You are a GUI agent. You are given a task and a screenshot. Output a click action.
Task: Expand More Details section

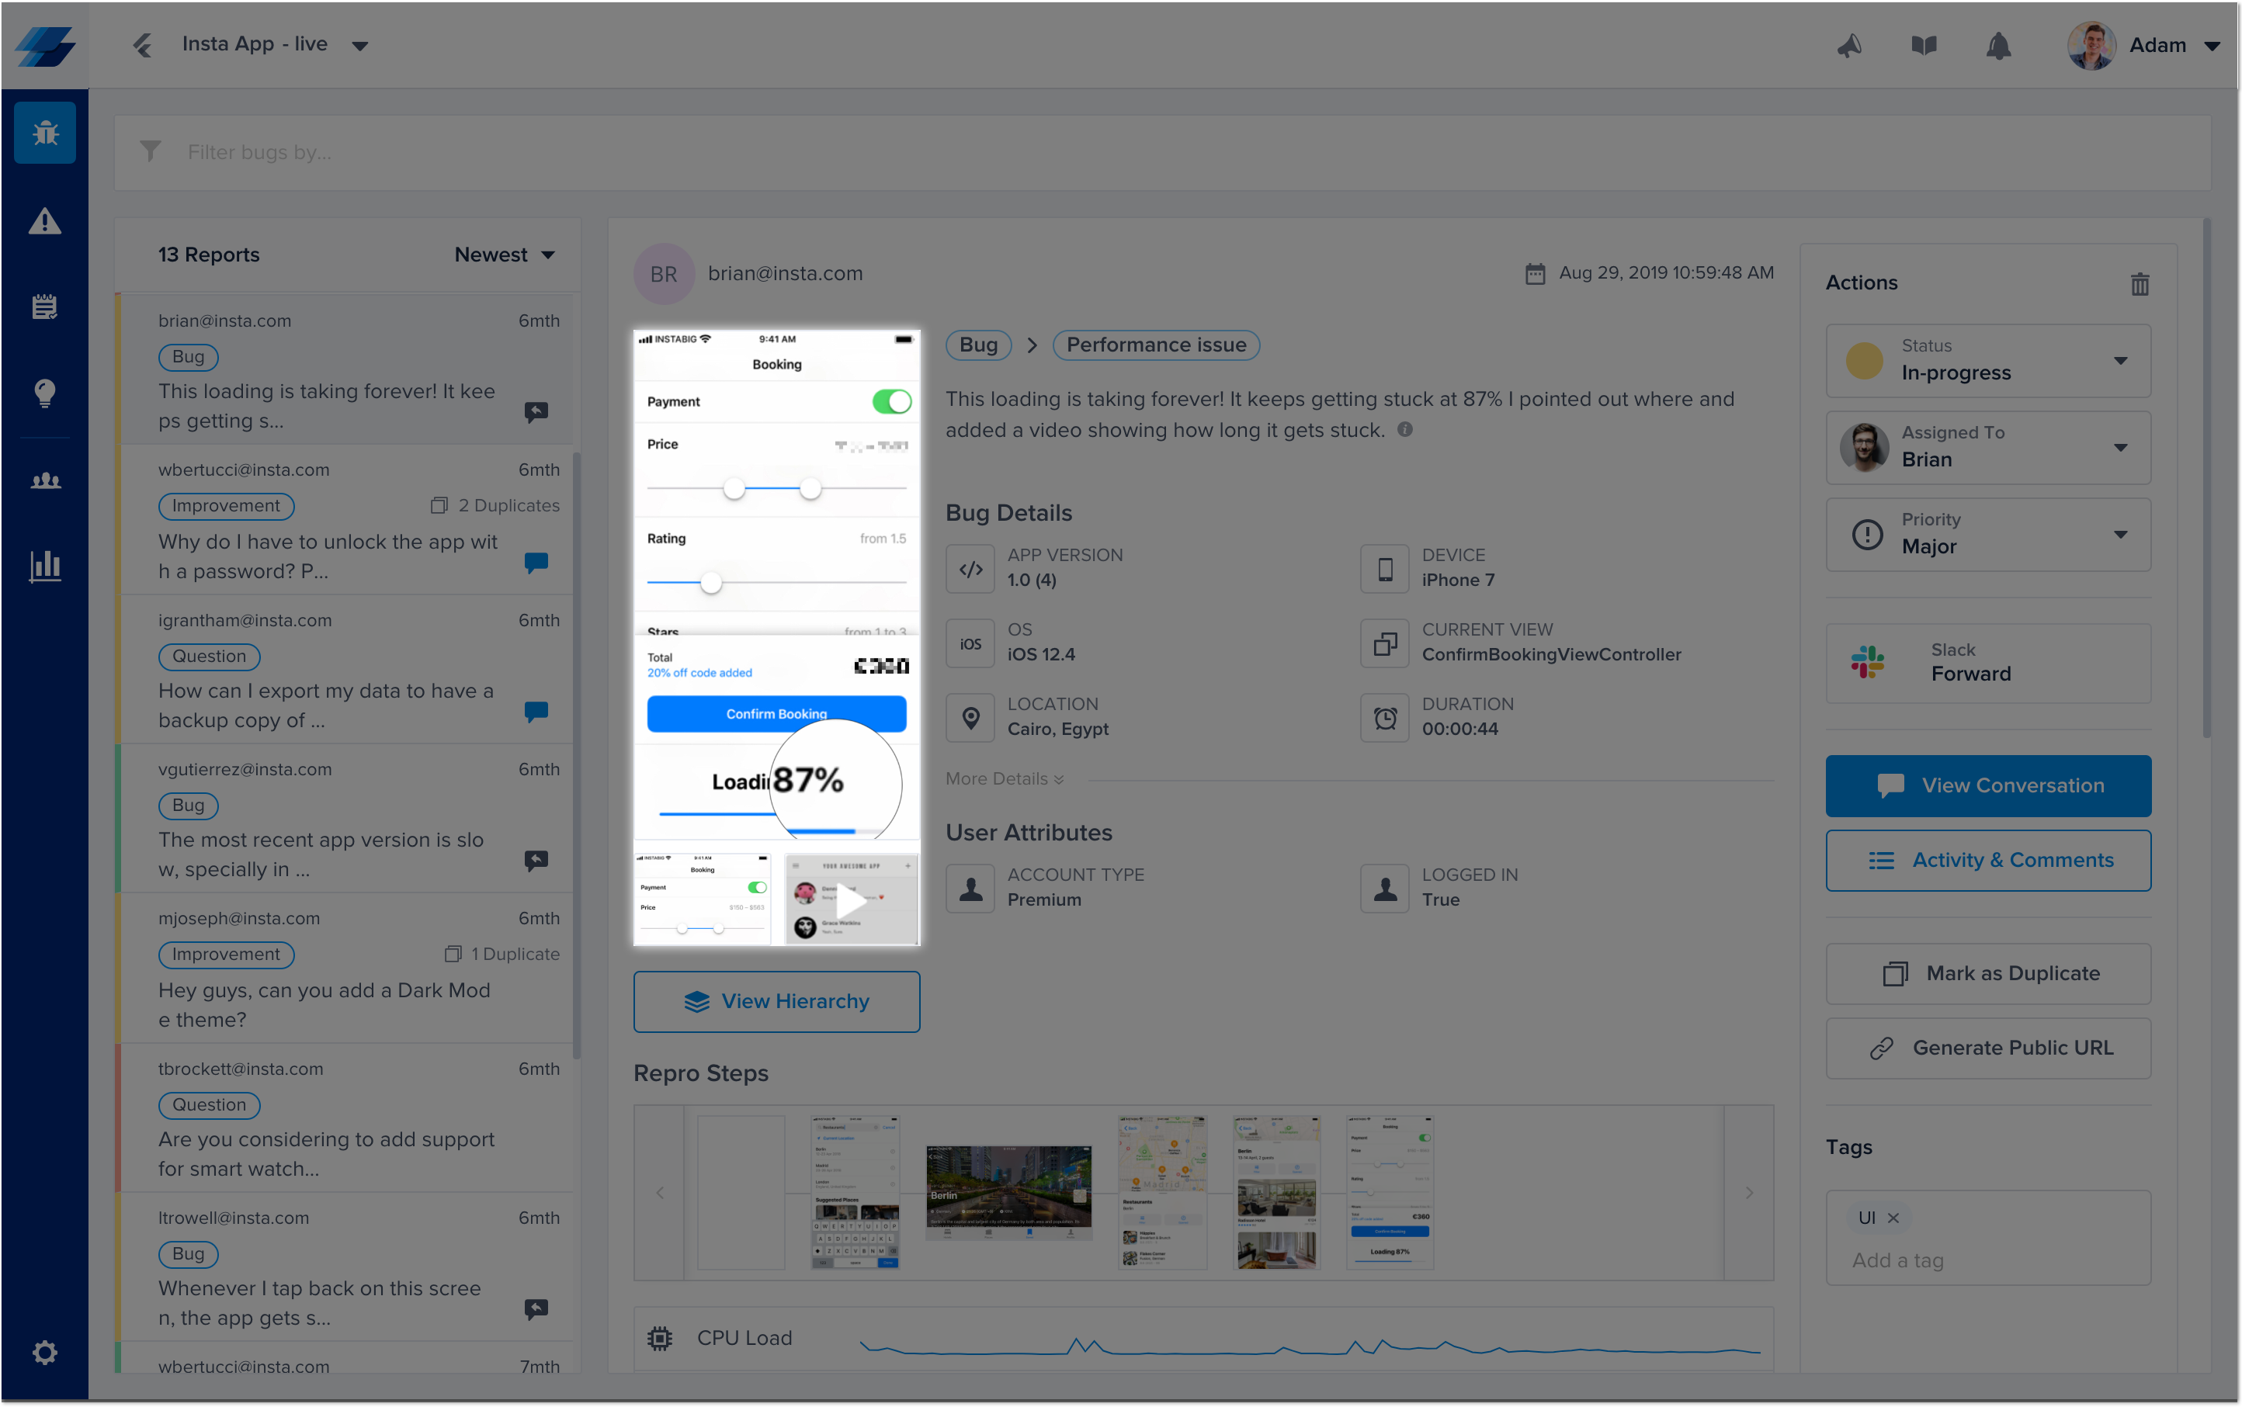pos(1005,779)
